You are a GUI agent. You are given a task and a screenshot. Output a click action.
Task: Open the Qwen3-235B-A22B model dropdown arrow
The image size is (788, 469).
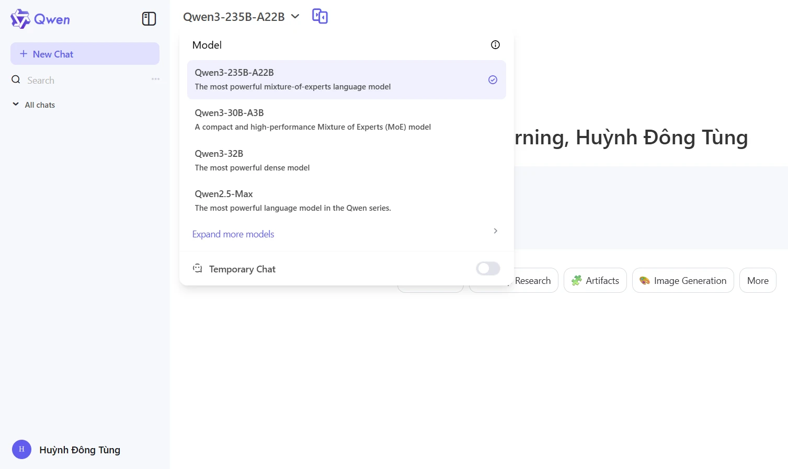tap(295, 16)
